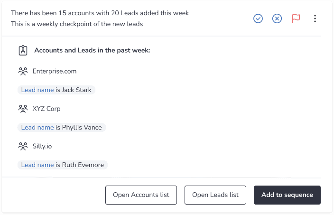Open the Silly.io account
The height and width of the screenshot is (215, 334).
click(x=42, y=146)
